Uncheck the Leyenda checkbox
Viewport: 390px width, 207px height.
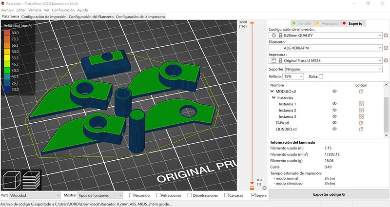[x=253, y=195]
